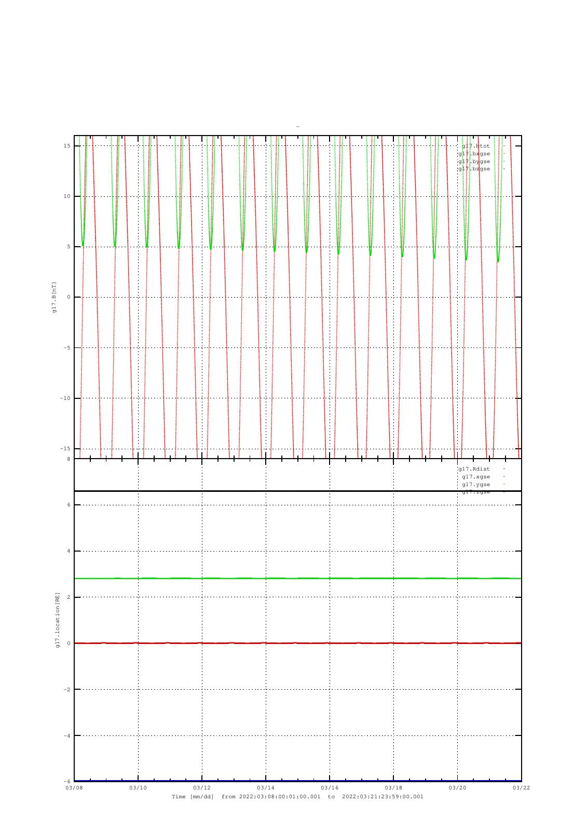Select the g17.bzgse legend entry
The image size is (587, 831).
474,169
